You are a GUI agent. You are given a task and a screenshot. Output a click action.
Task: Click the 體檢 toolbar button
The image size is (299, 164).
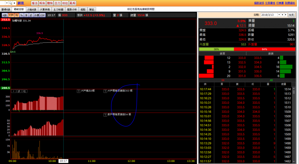click(50, 3)
